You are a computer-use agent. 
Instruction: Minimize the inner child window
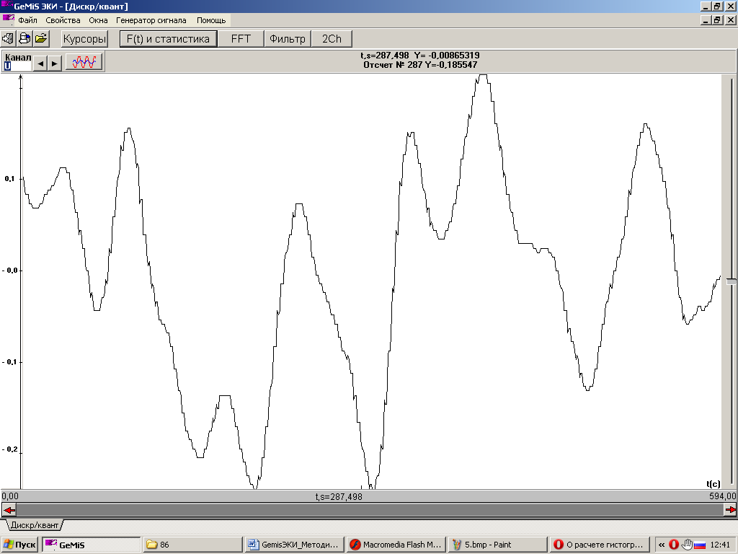(x=706, y=20)
